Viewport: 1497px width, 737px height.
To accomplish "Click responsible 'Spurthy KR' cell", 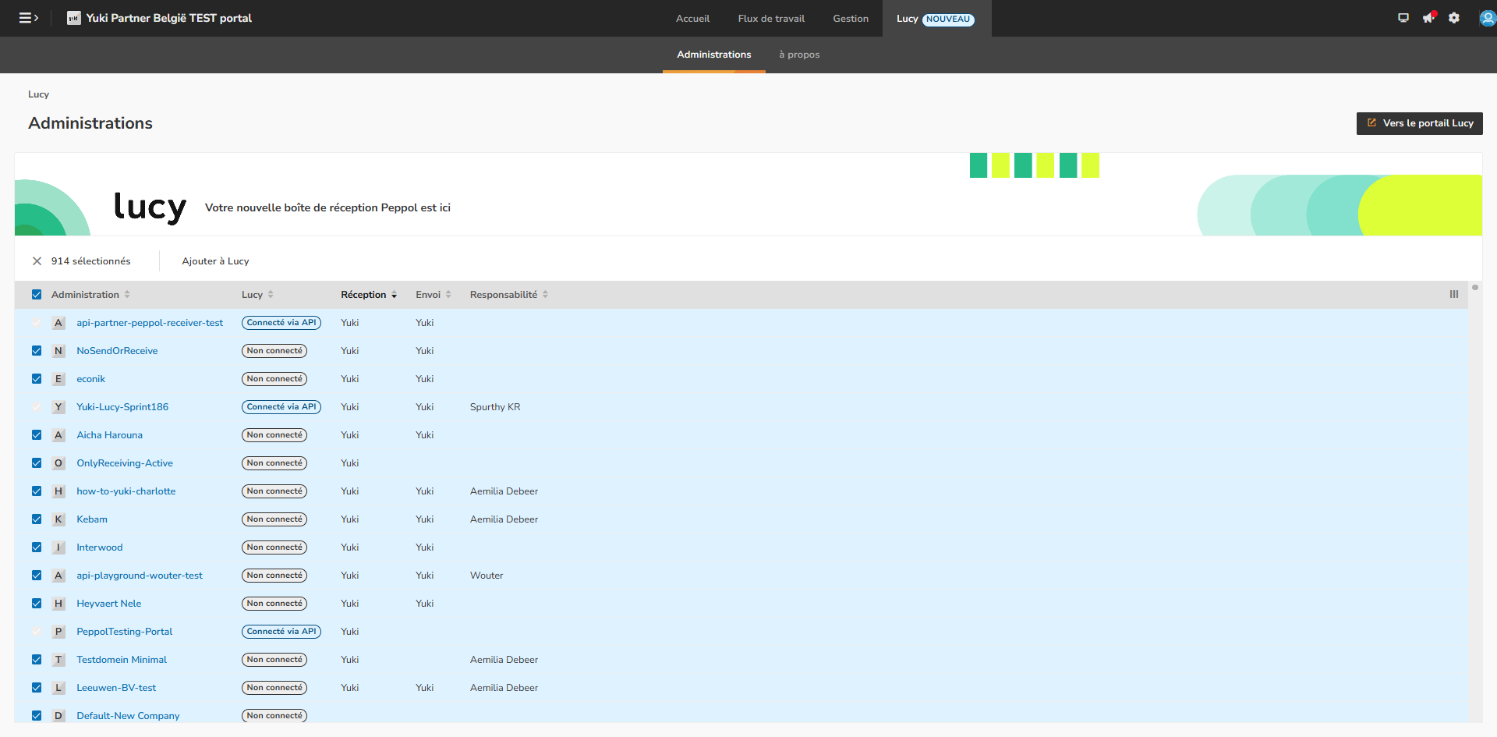I will point(495,407).
